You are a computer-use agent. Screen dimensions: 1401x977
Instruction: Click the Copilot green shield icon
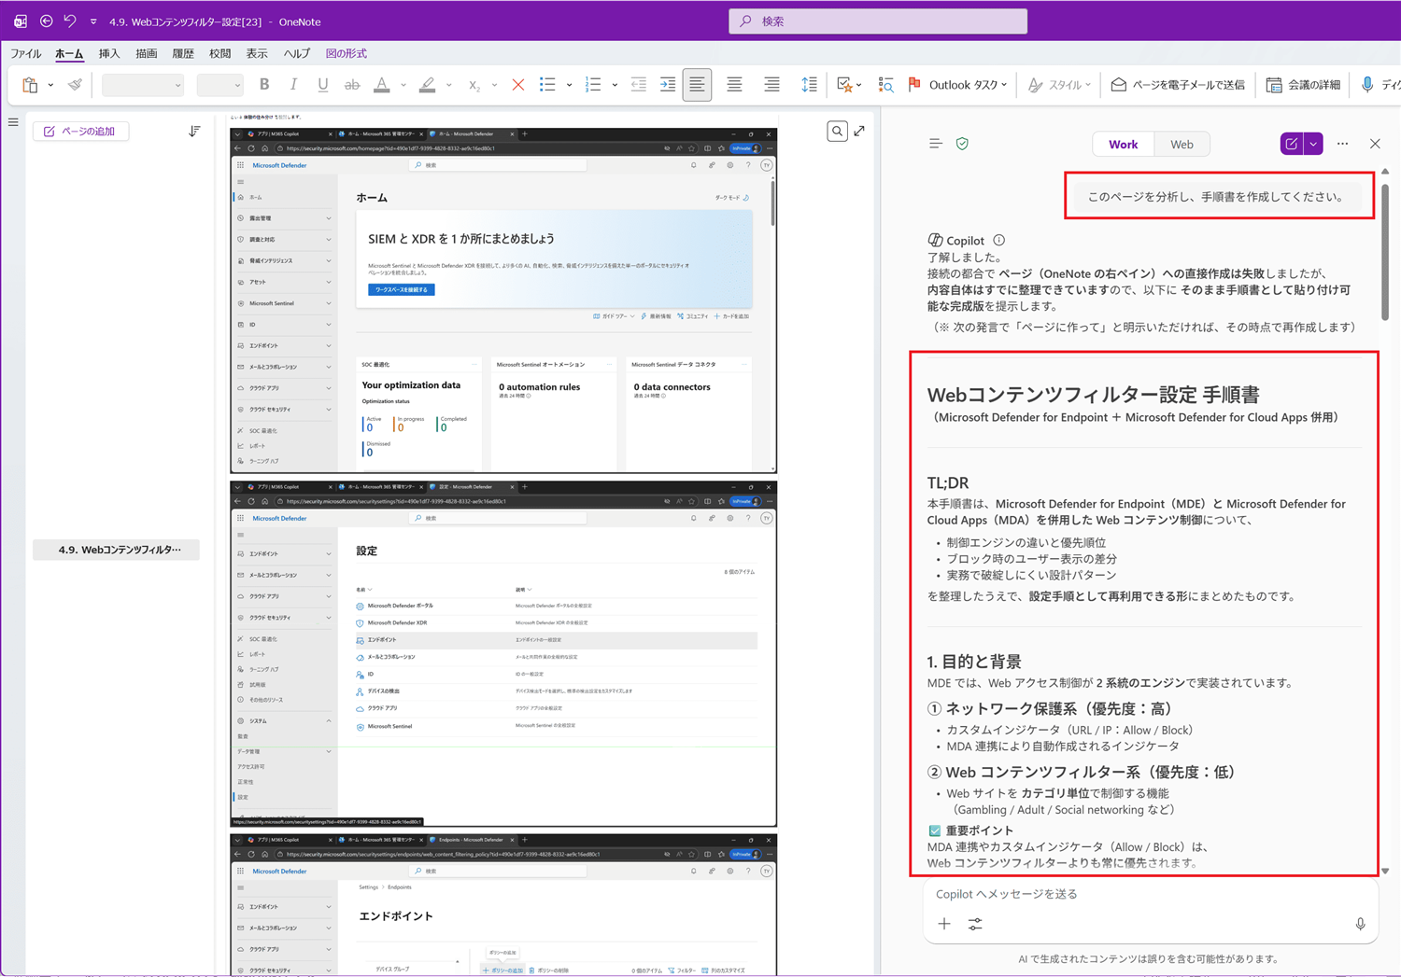pyautogui.click(x=962, y=144)
